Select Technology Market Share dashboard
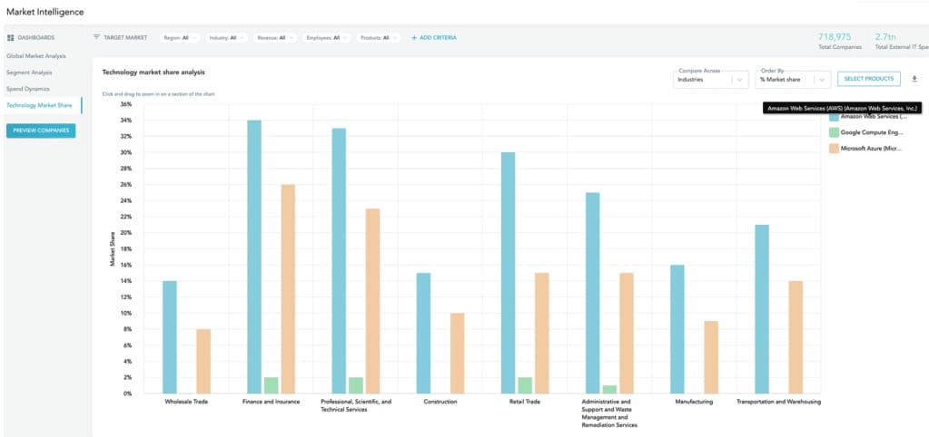 39,105
